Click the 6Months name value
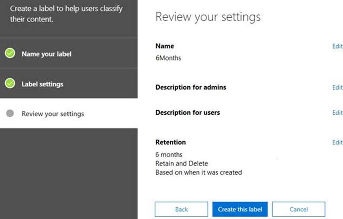 coord(168,58)
